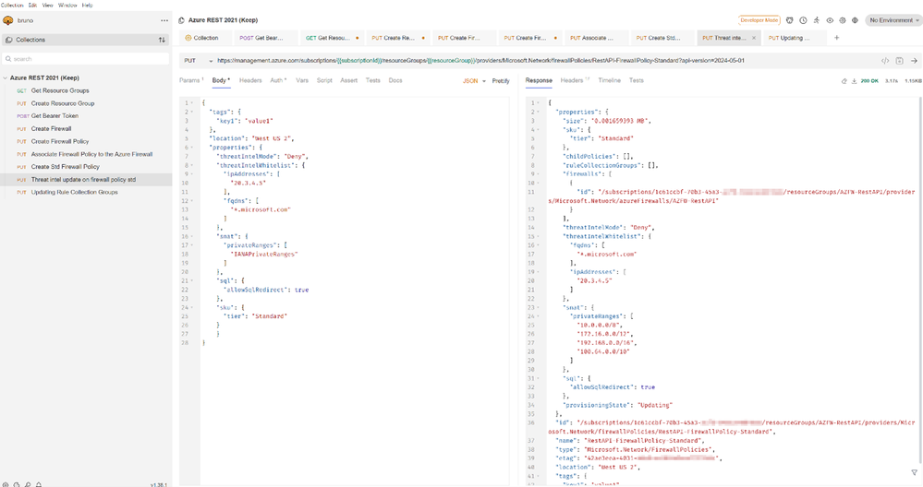Click the cookies icon in the sidebar footer

[17, 484]
